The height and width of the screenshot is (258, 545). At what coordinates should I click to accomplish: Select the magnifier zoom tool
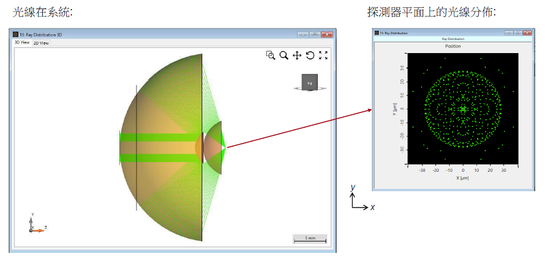[284, 55]
